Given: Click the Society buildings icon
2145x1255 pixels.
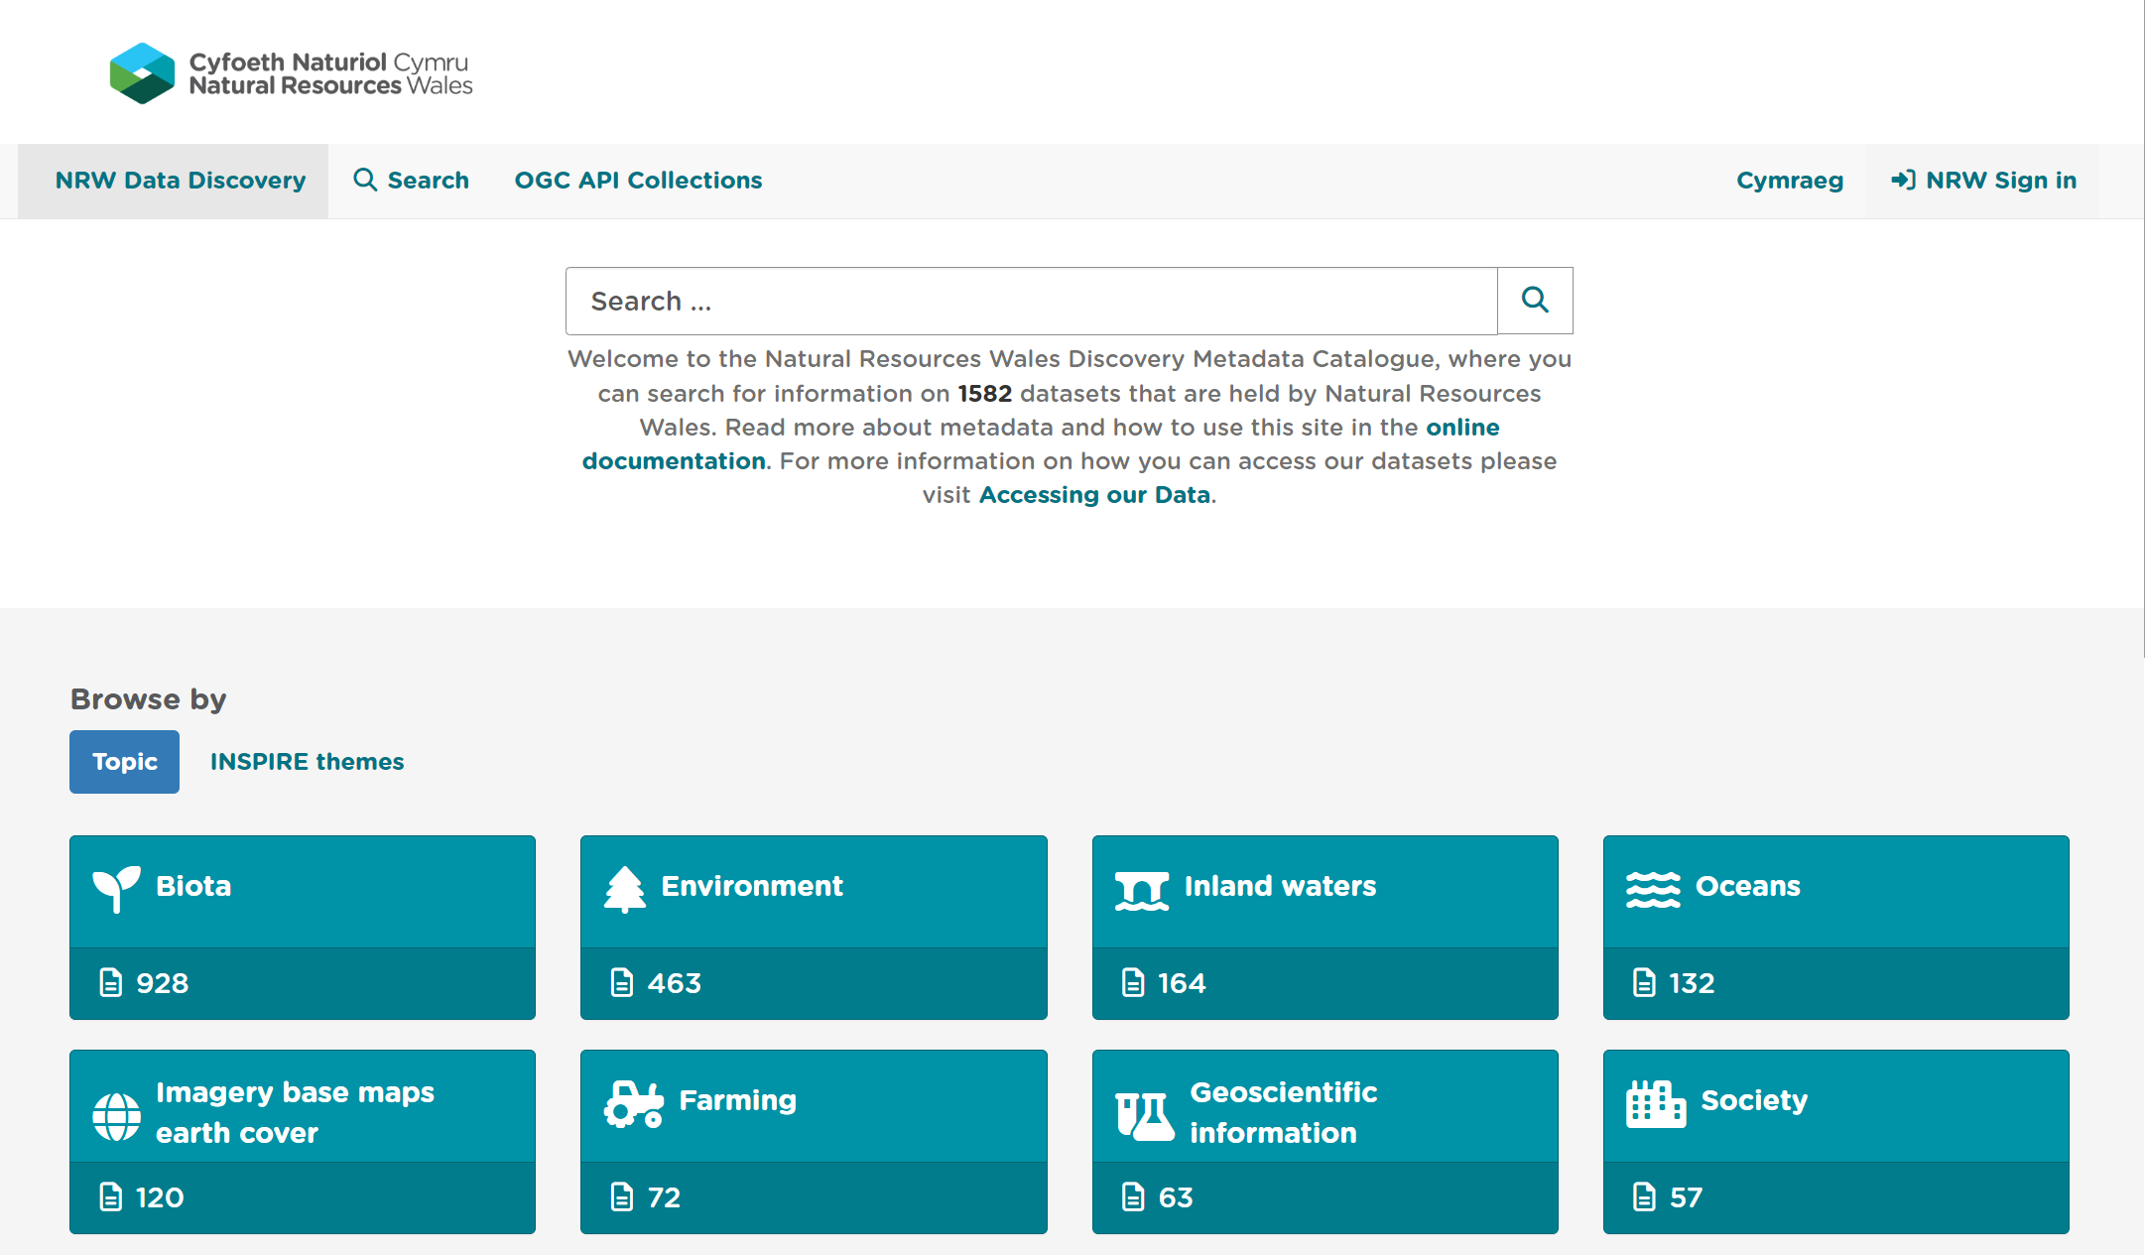Looking at the screenshot, I should tap(1656, 1103).
